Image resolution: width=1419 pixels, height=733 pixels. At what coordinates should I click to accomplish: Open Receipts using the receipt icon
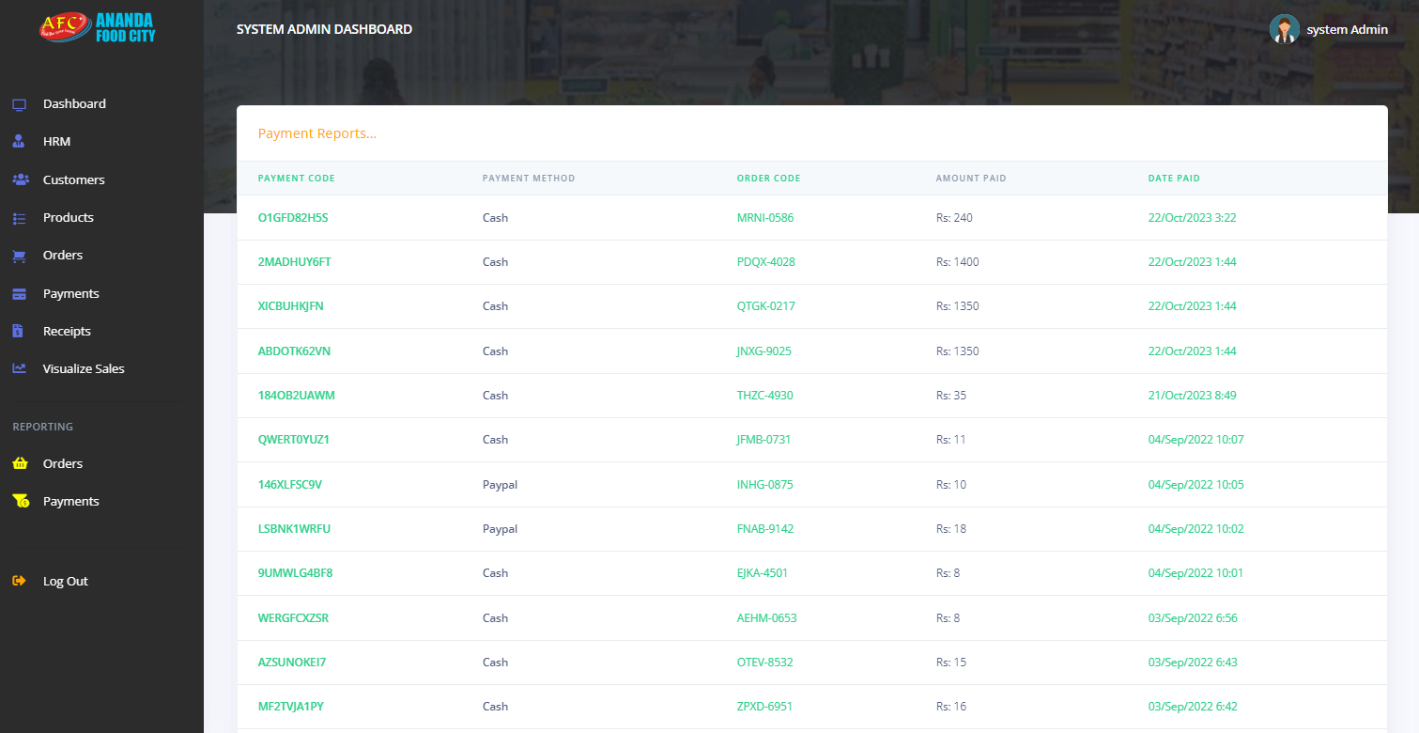[19, 331]
